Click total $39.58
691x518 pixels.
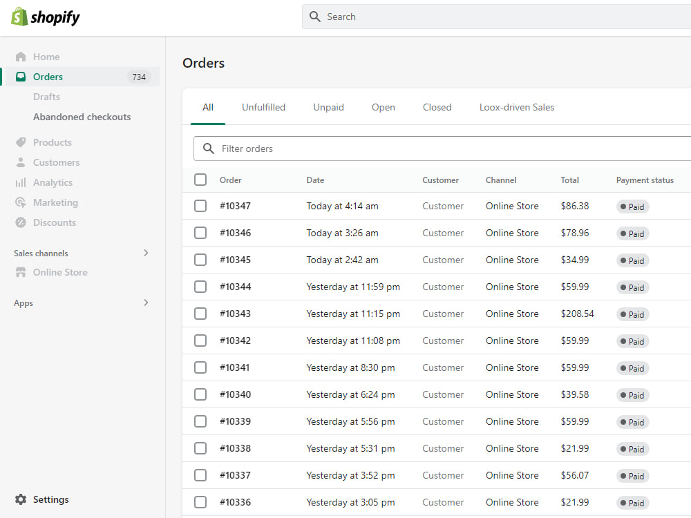click(x=575, y=394)
